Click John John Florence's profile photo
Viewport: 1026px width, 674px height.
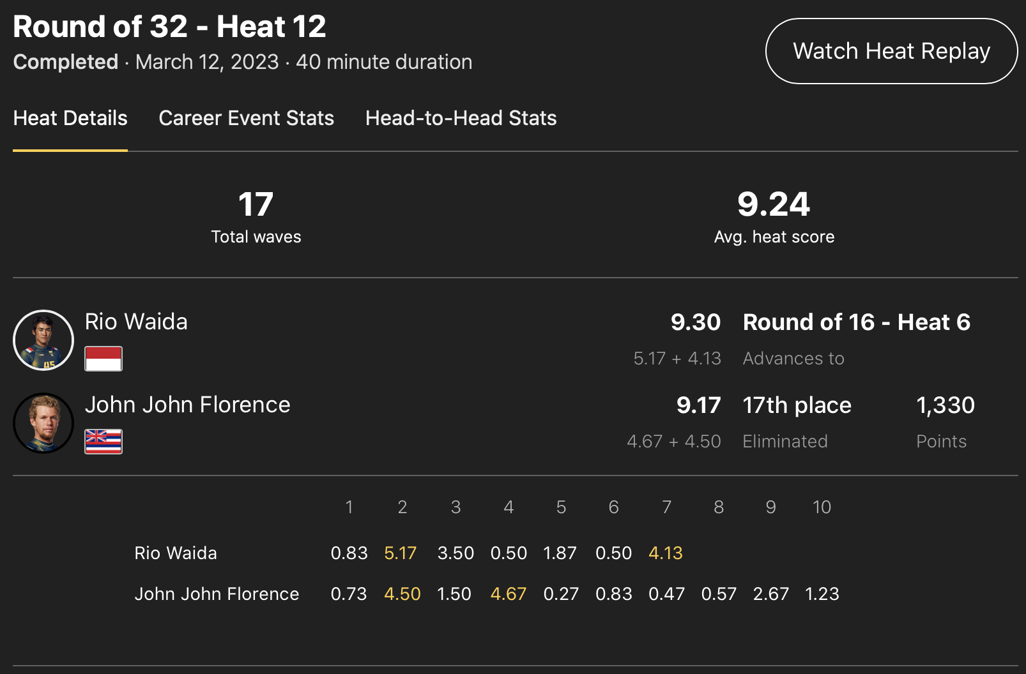point(43,423)
